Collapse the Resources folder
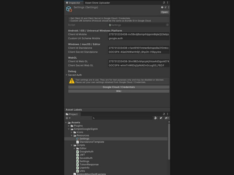The width and height of the screenshot is (234, 175). (72, 136)
